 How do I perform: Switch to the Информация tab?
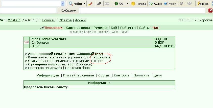tap(48, 75)
